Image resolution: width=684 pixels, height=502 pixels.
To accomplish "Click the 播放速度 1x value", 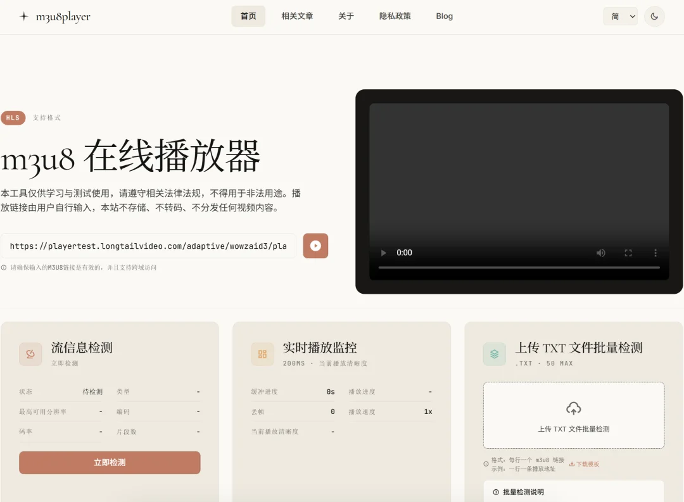I will tap(428, 411).
